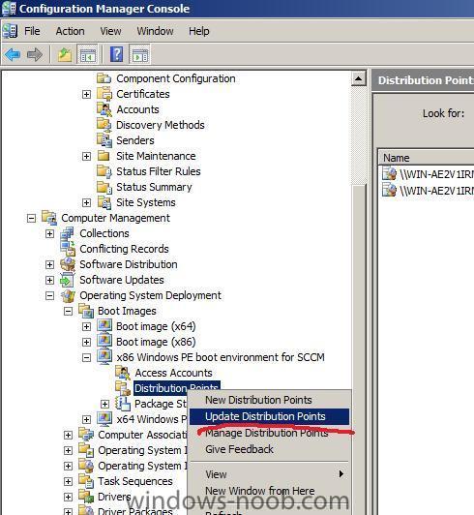Screen dimensions: 474x515
Task: Choose Update Distribution Points in context menu
Action: (x=269, y=416)
